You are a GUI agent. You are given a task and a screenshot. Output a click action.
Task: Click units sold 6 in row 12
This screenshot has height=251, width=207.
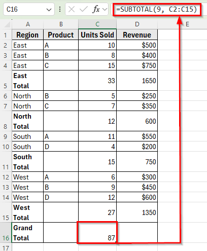pyautogui.click(x=97, y=177)
